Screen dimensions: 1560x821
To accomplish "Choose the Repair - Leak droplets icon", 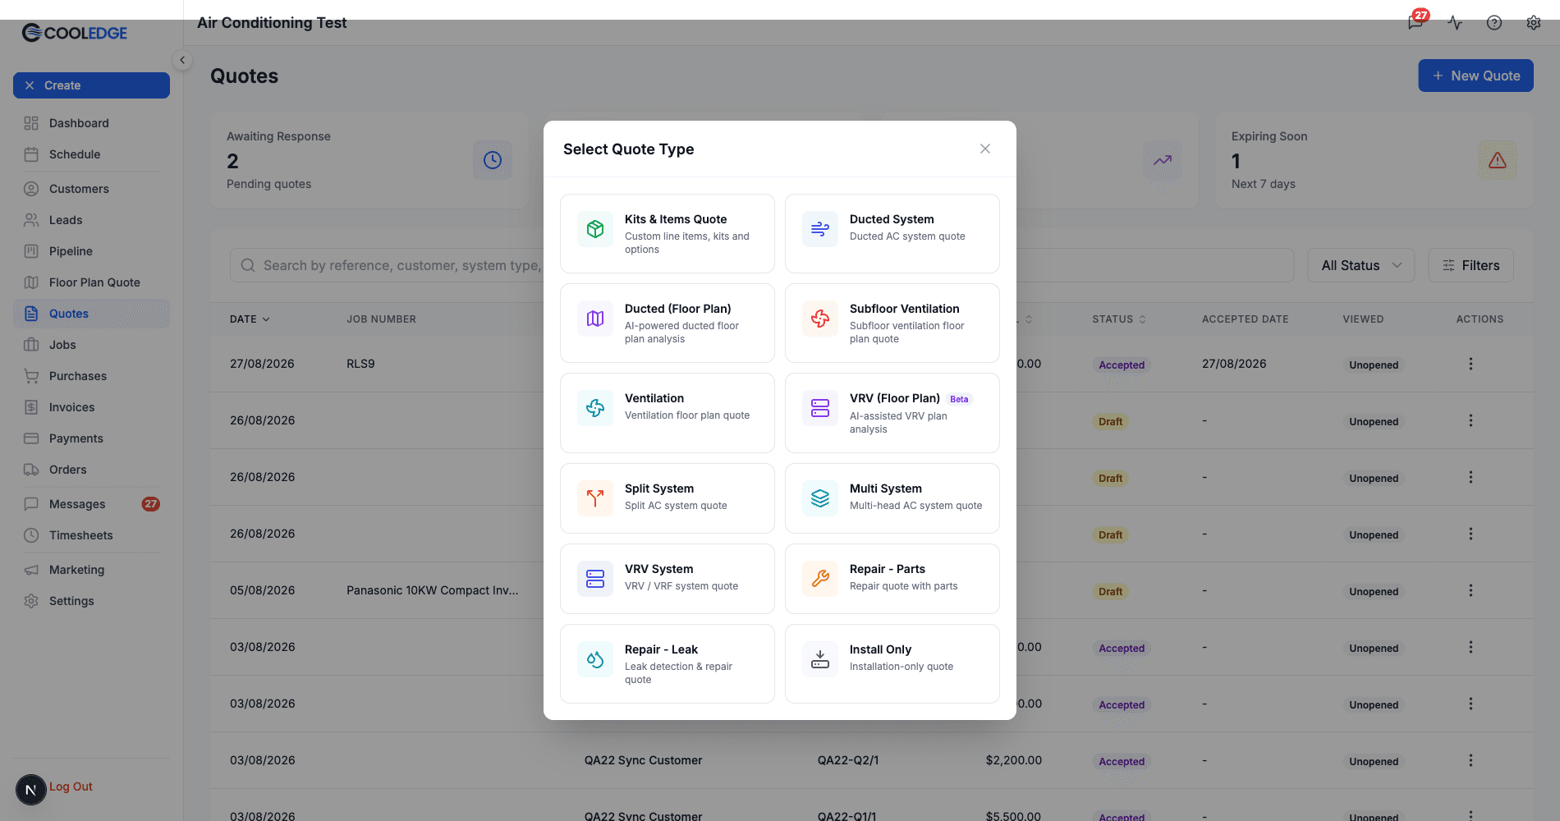I will [x=595, y=659].
